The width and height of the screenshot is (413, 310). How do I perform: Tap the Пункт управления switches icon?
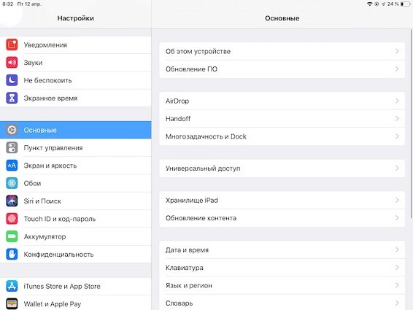pos(12,148)
